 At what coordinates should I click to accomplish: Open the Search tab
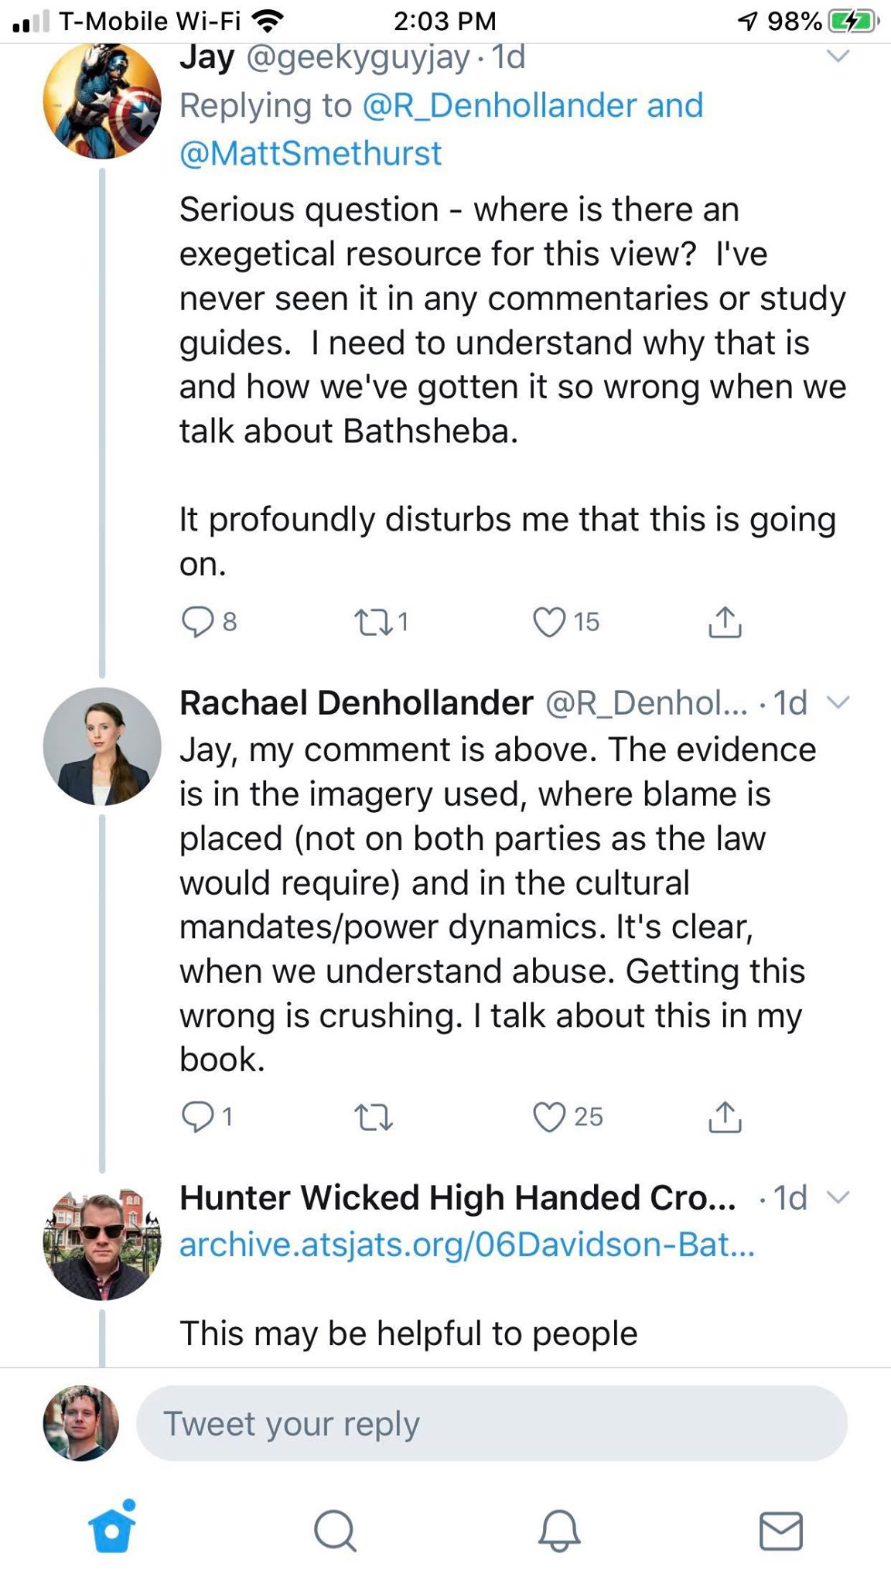[335, 1530]
